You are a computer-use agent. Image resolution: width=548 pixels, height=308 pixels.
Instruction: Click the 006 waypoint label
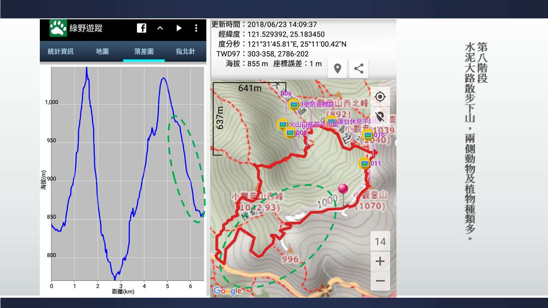click(286, 94)
